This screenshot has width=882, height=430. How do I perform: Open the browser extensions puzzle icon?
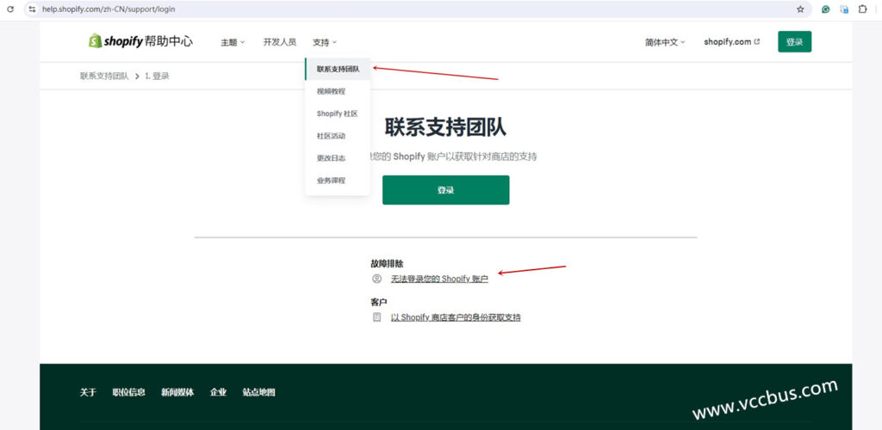coord(862,9)
